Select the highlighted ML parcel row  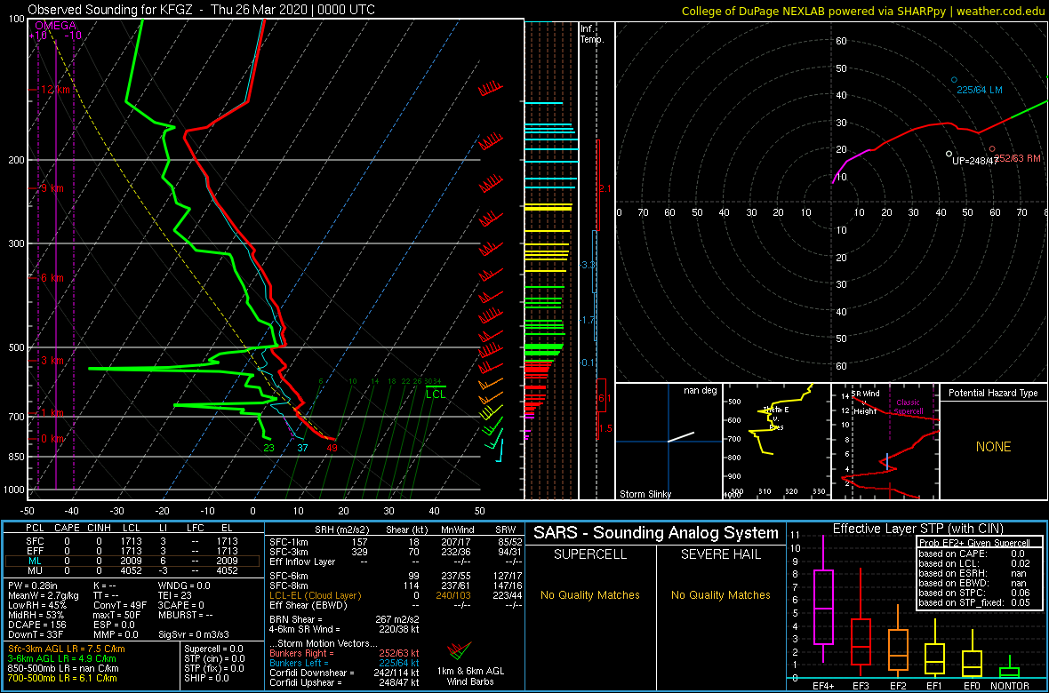132,561
